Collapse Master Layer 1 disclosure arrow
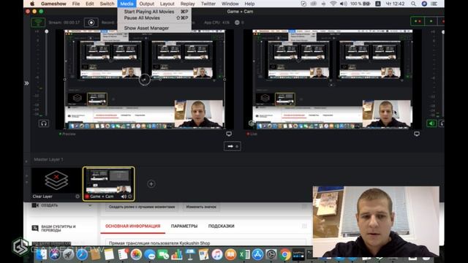The height and width of the screenshot is (263, 468). 26,161
